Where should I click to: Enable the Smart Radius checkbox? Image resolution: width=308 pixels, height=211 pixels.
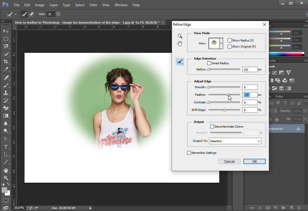tap(209, 63)
